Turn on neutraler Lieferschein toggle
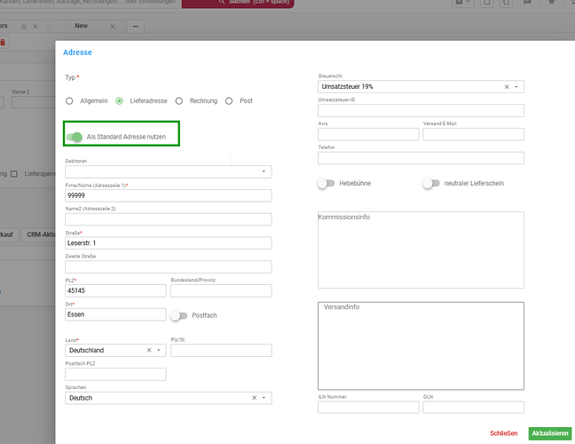Viewport: 575px width, 444px height. tap(431, 183)
